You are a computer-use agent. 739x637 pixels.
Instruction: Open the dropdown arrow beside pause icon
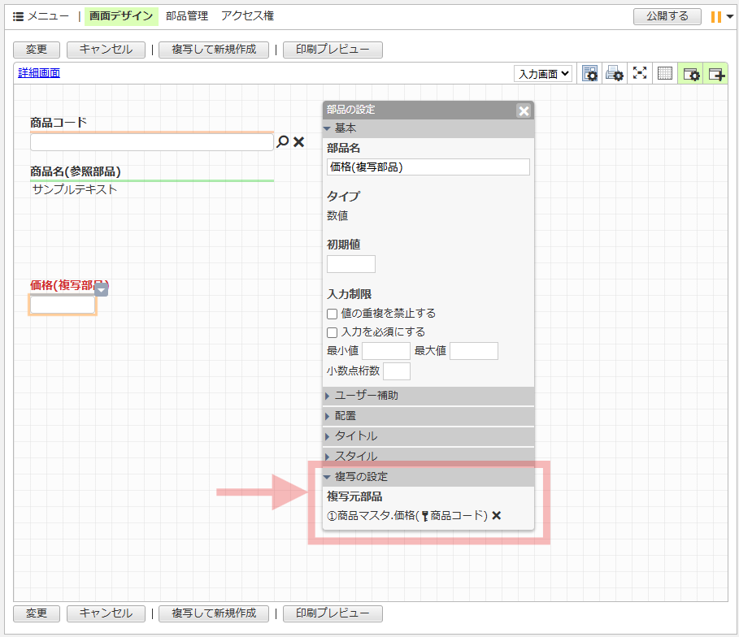pos(729,16)
